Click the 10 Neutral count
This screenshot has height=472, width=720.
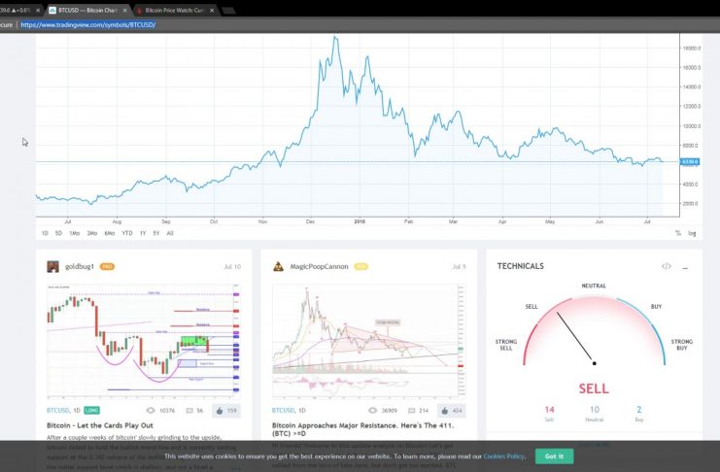point(595,409)
